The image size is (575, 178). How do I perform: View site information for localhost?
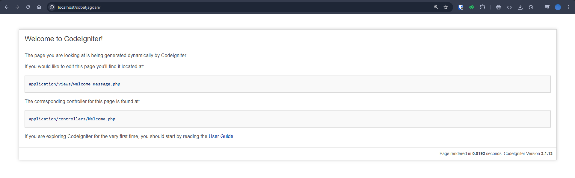[52, 7]
